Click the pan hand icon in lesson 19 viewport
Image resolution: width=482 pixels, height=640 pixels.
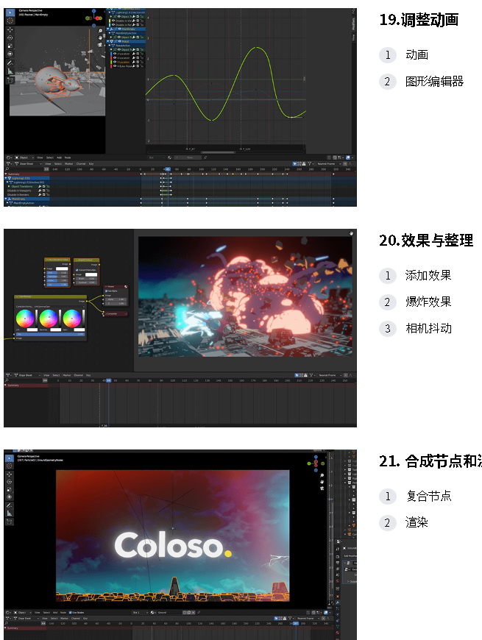100,38
